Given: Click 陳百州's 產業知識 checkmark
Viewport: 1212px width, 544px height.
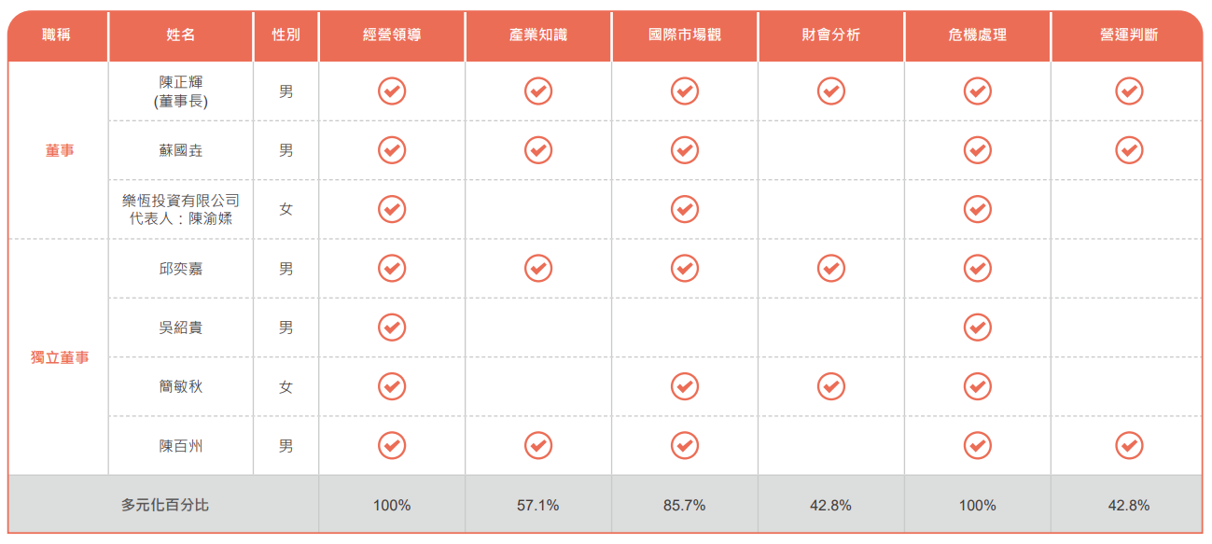Looking at the screenshot, I should pyautogui.click(x=538, y=446).
